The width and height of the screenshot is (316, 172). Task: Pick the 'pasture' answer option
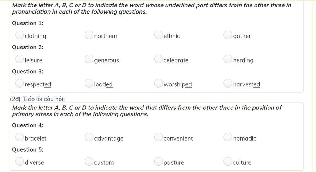[158, 161]
